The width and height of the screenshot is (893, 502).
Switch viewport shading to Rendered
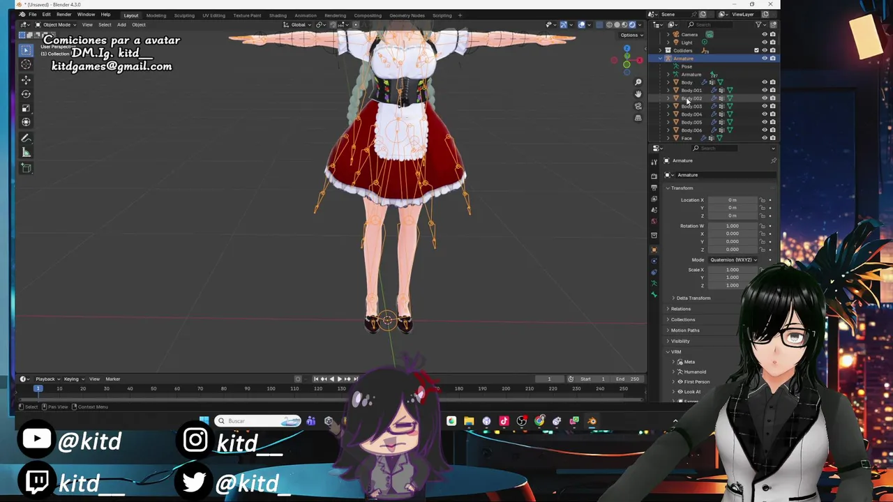pyautogui.click(x=632, y=24)
